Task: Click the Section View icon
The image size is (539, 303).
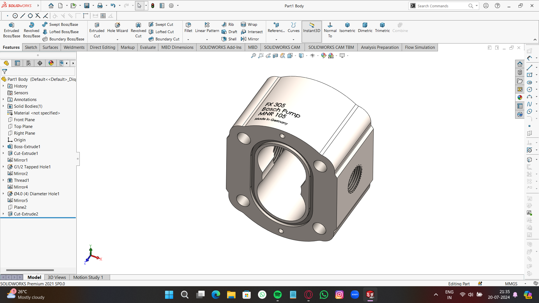Action: [x=275, y=56]
